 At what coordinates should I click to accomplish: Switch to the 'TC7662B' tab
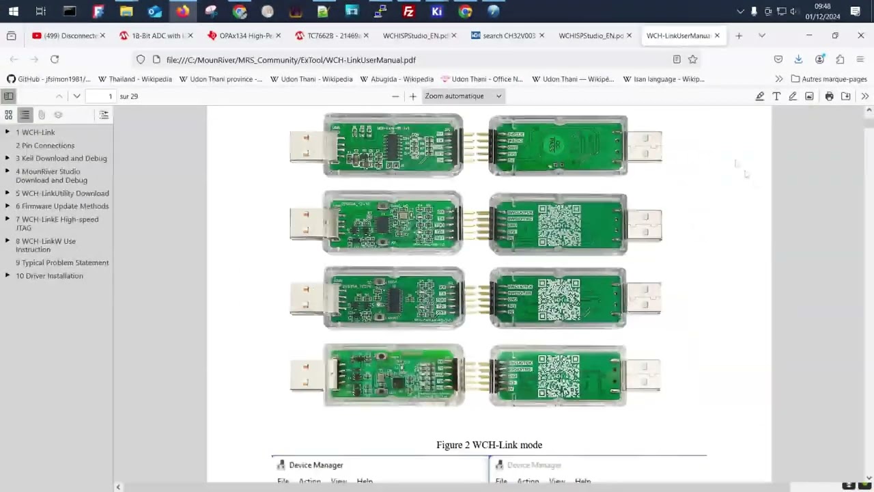[x=332, y=36]
